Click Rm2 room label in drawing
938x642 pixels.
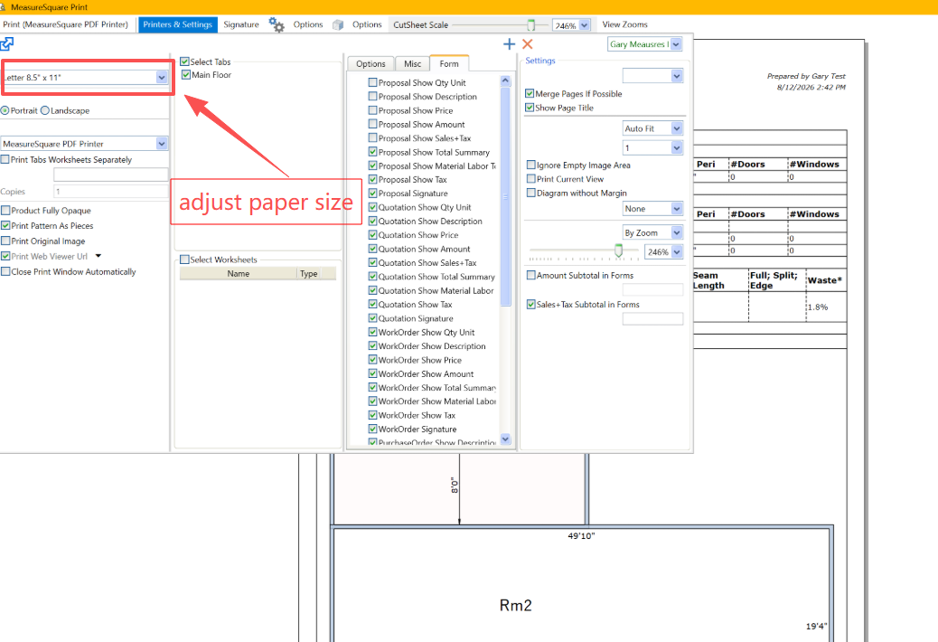coord(516,606)
